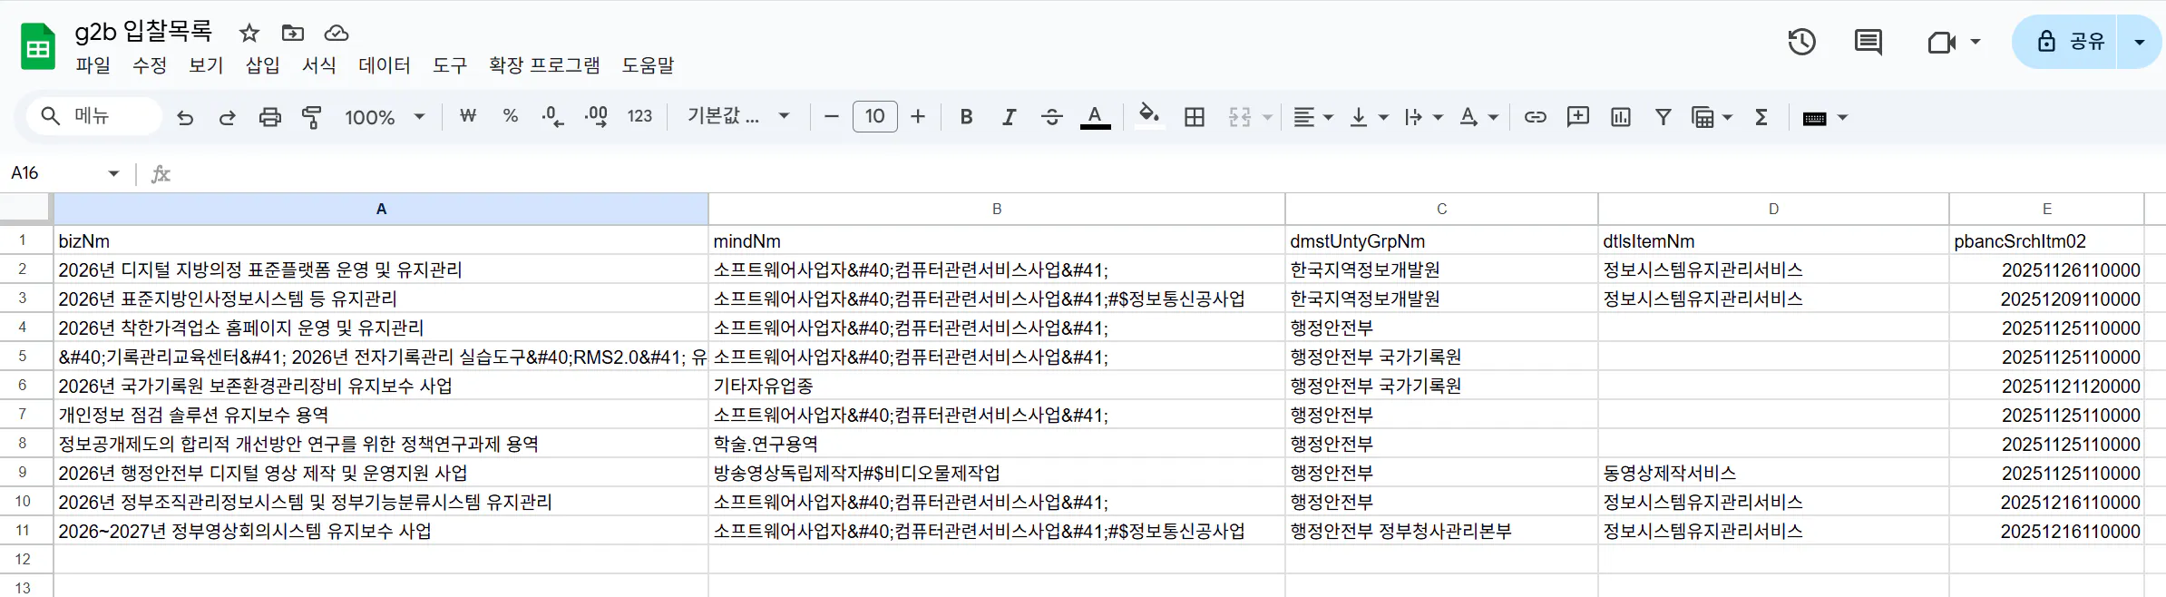Click the select-all corner box
The image size is (2166, 597).
[25, 208]
